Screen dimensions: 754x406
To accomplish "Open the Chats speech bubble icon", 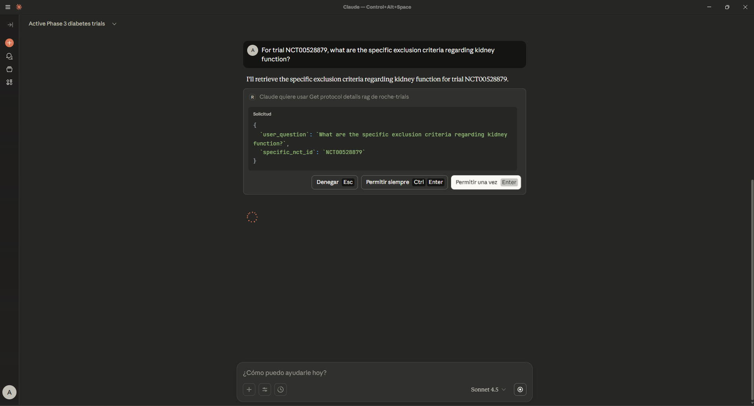I will point(9,56).
